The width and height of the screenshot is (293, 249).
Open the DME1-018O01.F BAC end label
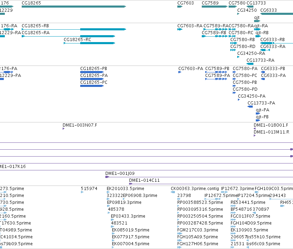coord(271,125)
